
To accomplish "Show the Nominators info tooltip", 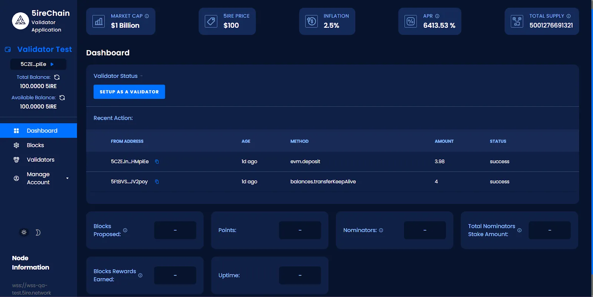I will (381, 230).
